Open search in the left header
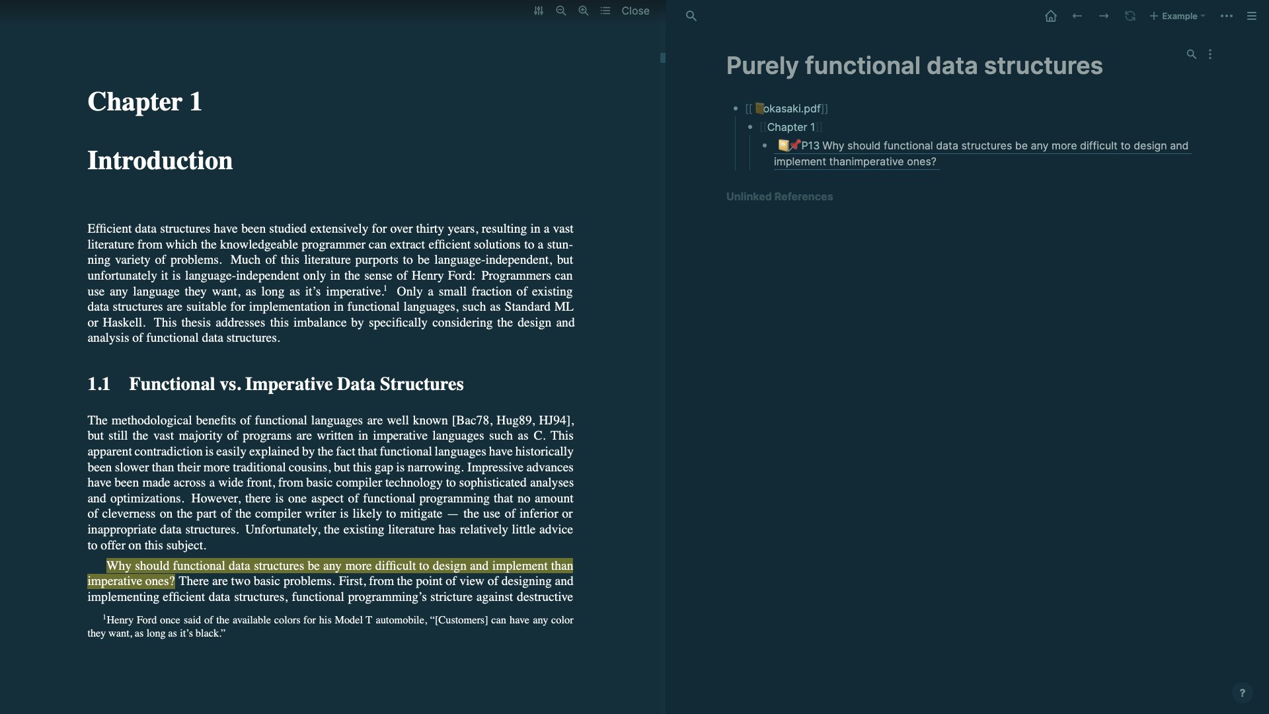Image resolution: width=1269 pixels, height=714 pixels. coord(691,16)
